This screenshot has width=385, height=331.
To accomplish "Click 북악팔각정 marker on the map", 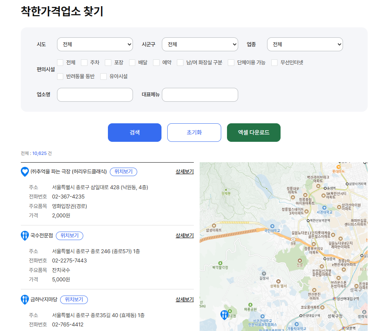I will [220, 263].
